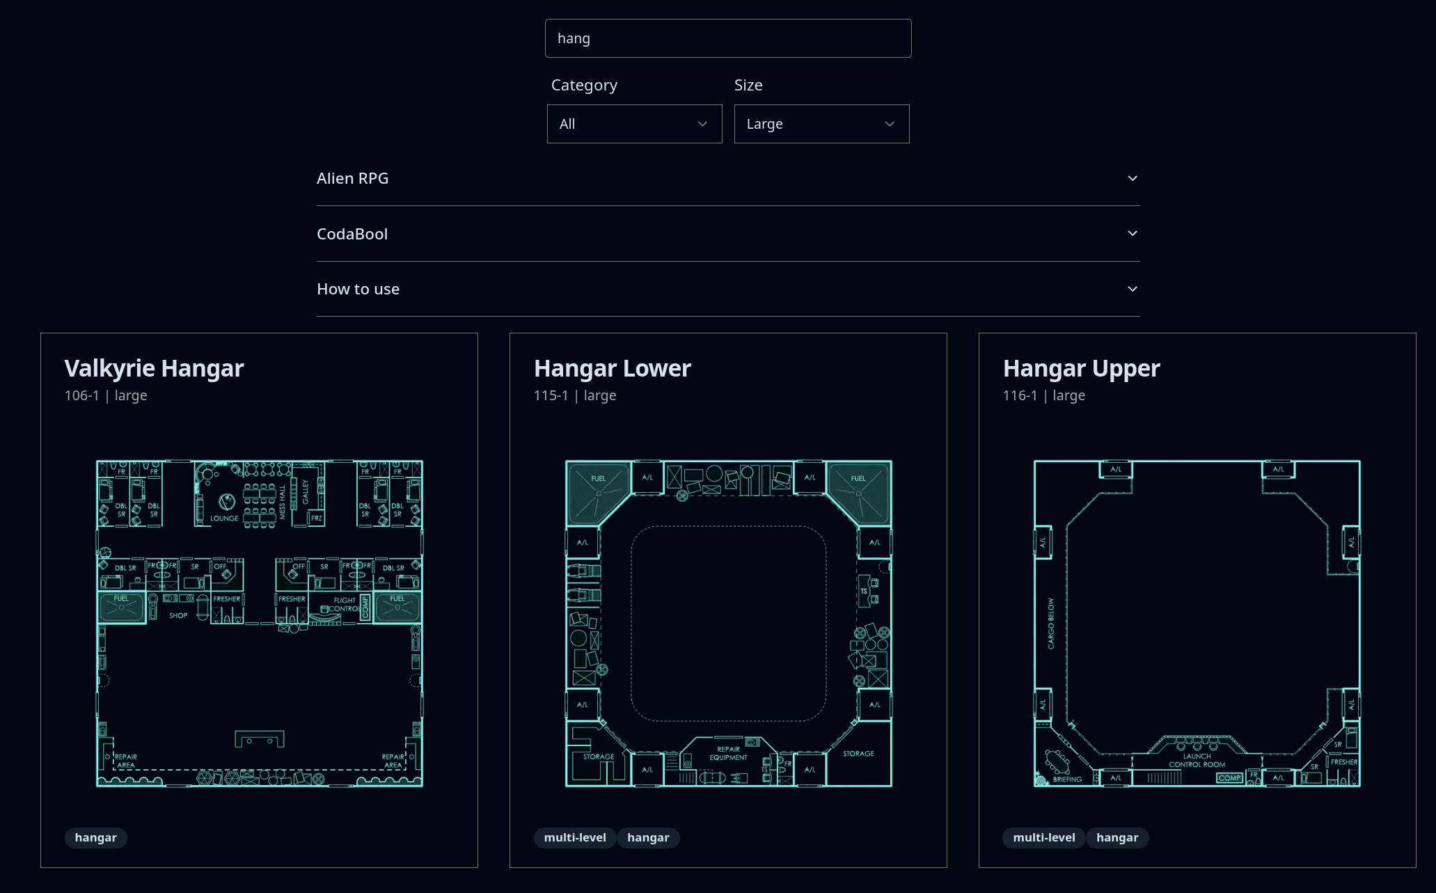
Task: Open the Size dropdown showing Large
Action: click(x=821, y=124)
